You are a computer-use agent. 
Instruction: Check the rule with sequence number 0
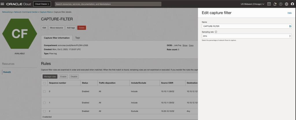44,91
